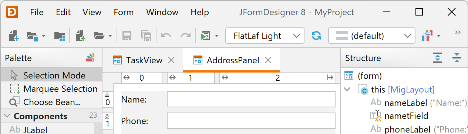Click the Test Form run icon
468x134 pixels.
(205, 36)
